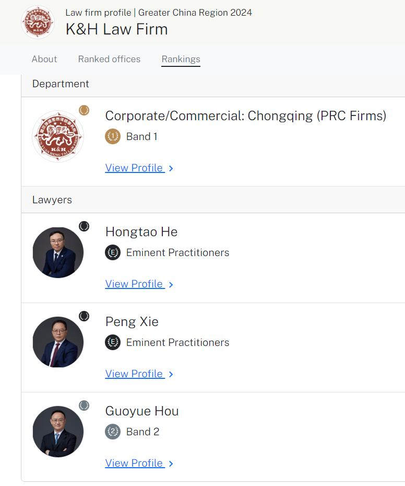Click laurel icon on Peng Xie's photo
Screen dimensions: 405x486
(x=84, y=316)
